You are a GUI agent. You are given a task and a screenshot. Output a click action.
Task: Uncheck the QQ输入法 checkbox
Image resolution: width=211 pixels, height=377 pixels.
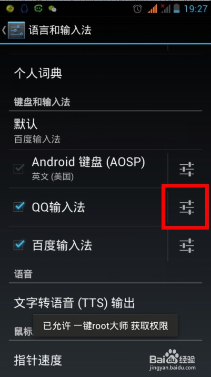point(19,207)
